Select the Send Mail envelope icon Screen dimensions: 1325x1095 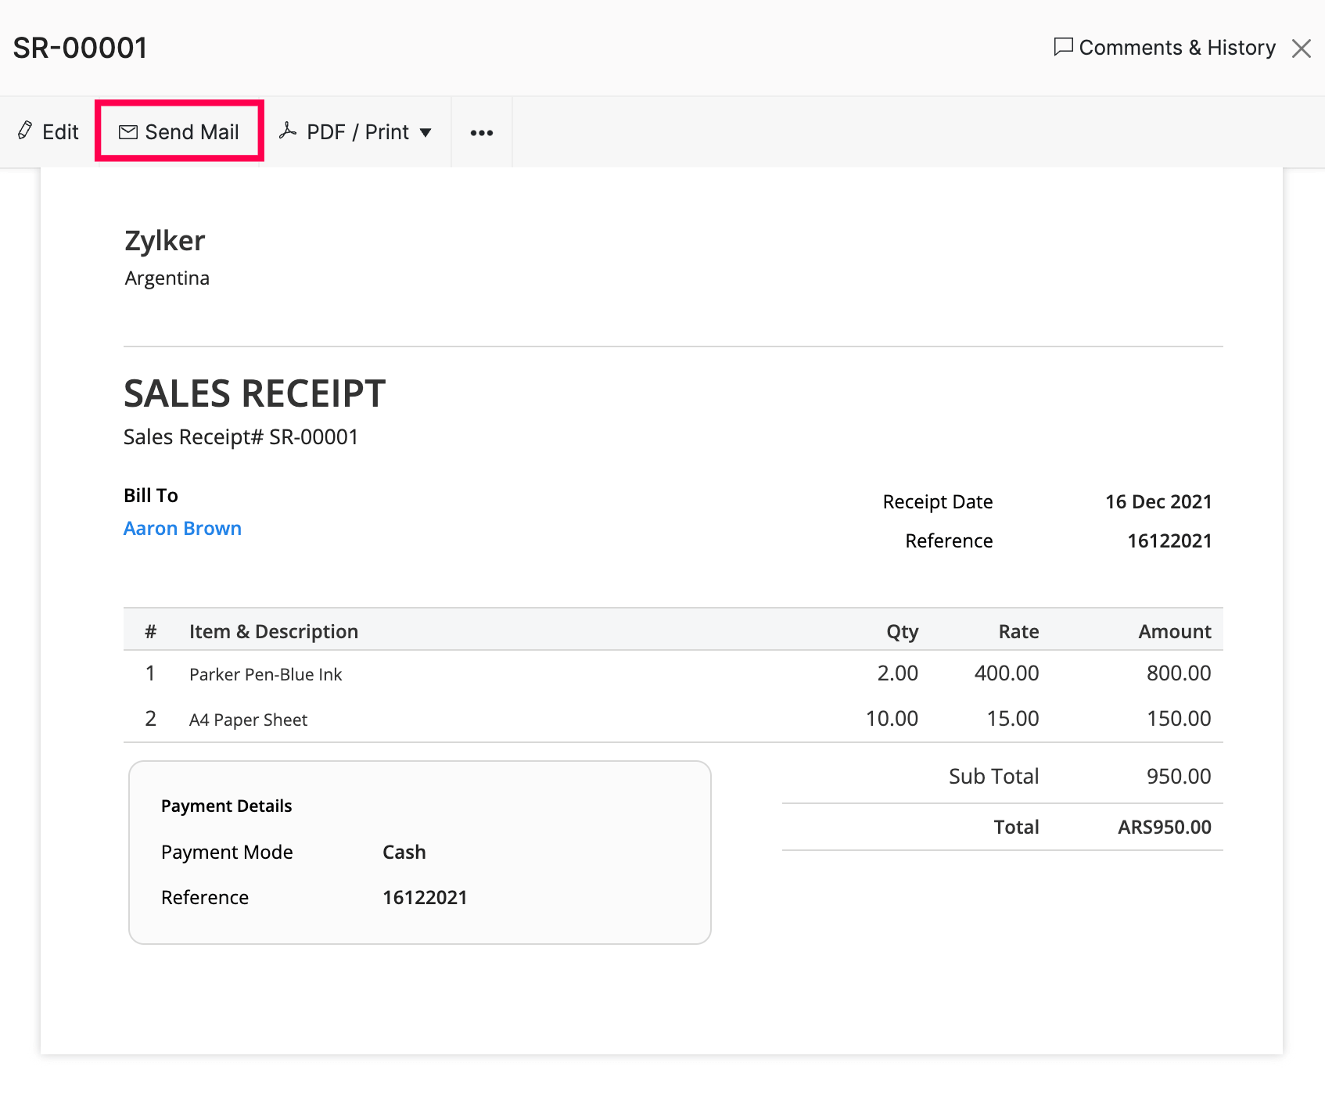(x=127, y=131)
